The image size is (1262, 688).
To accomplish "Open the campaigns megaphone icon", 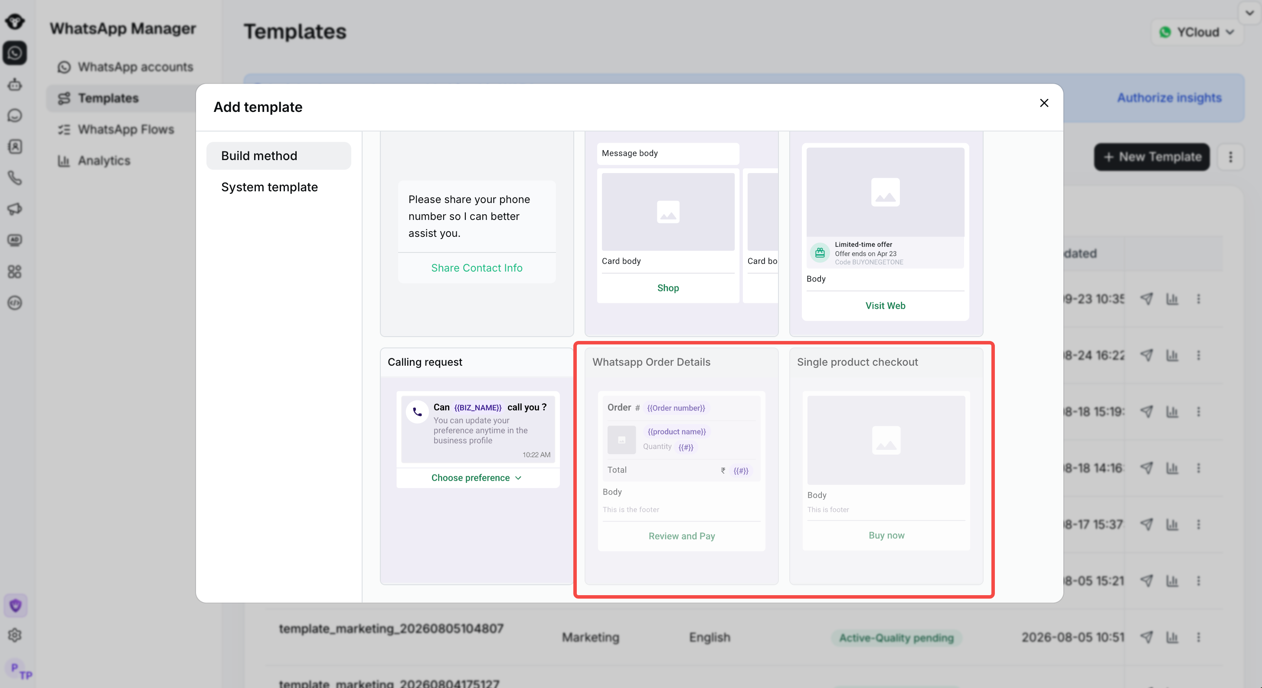I will pos(15,209).
